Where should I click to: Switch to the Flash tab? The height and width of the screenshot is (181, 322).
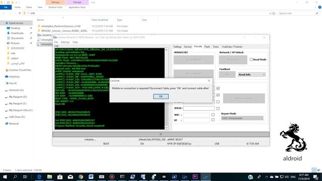(x=207, y=47)
